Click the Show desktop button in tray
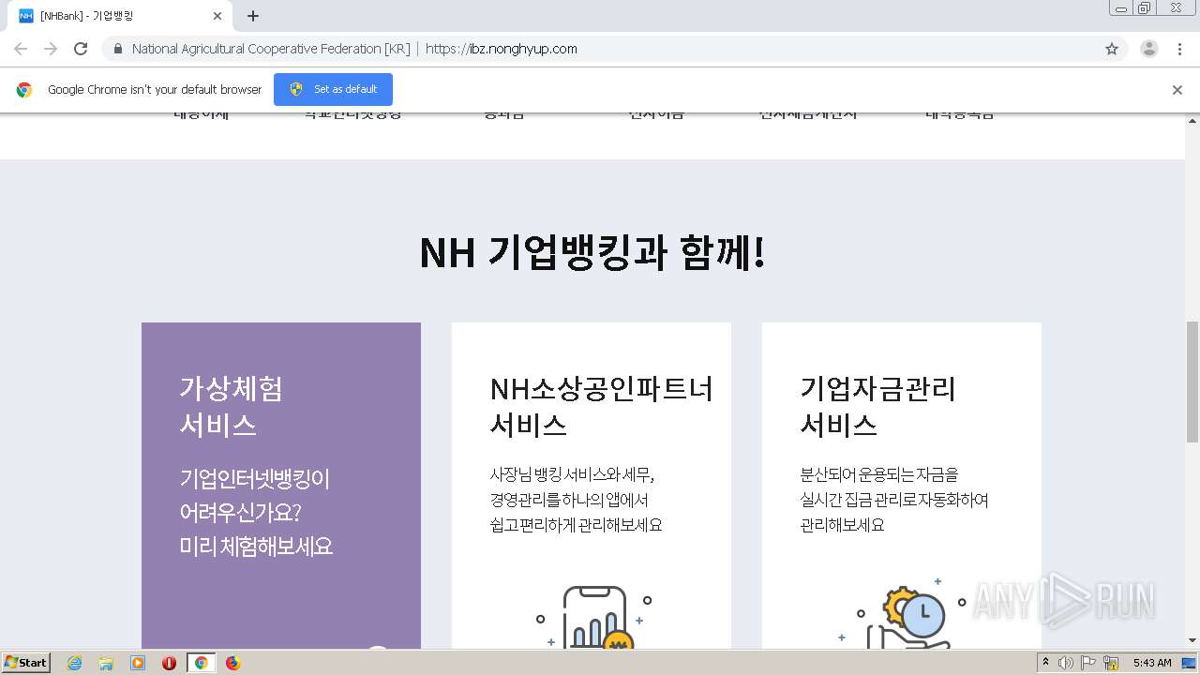 1190,663
